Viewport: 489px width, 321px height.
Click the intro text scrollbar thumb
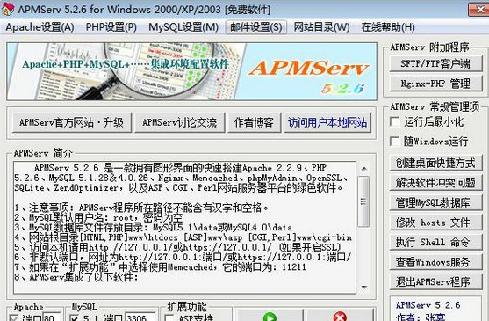363,201
